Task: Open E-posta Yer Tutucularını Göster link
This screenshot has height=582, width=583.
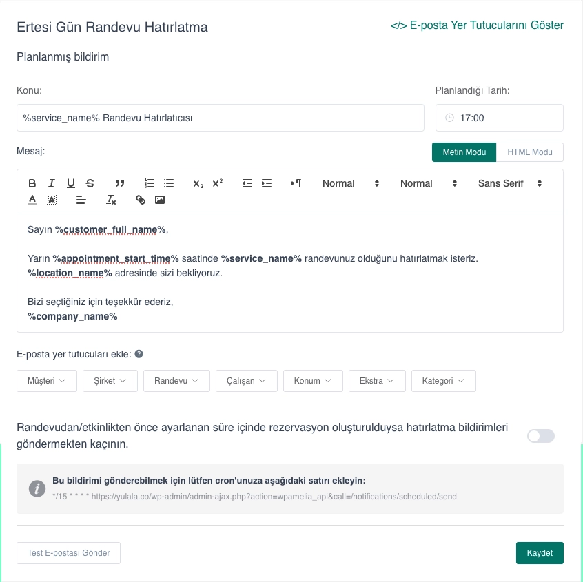Action: 477,25
